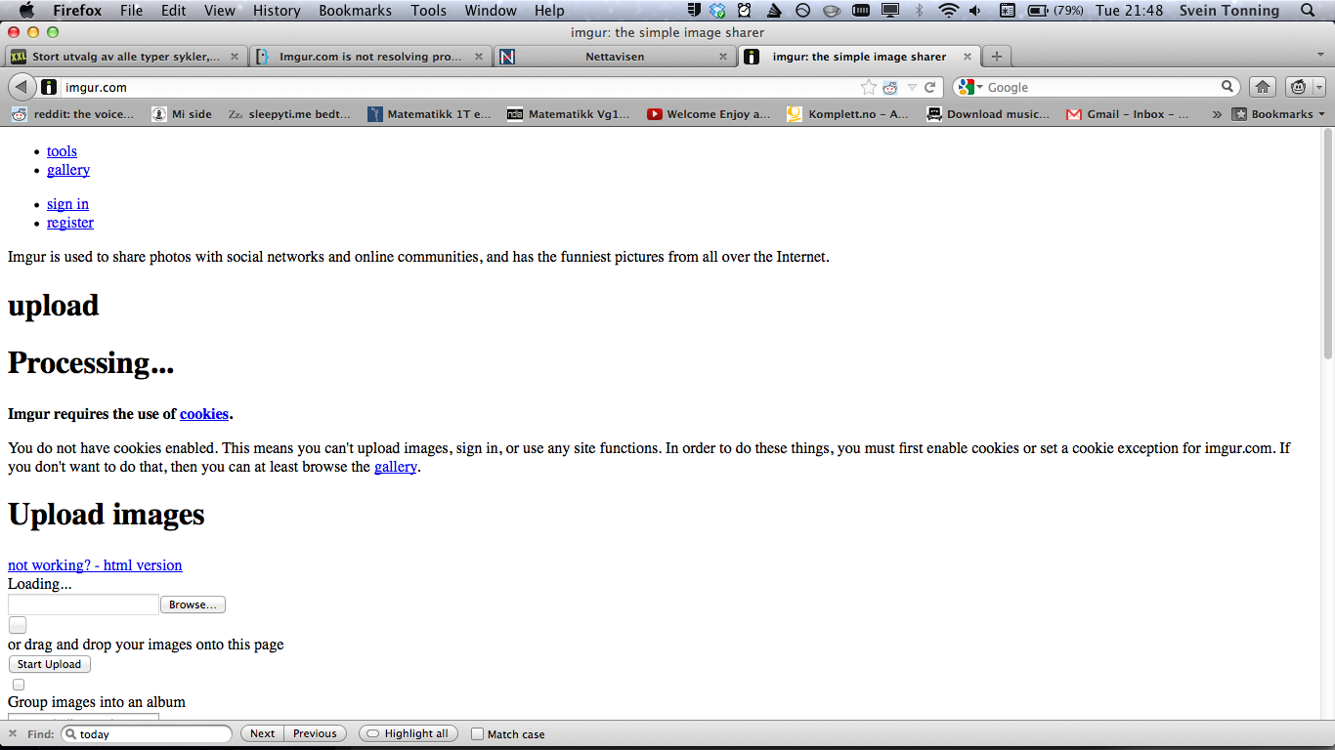Open the Gmail Inbox bookmark
Screen dimensions: 1335x750
coord(1127,114)
